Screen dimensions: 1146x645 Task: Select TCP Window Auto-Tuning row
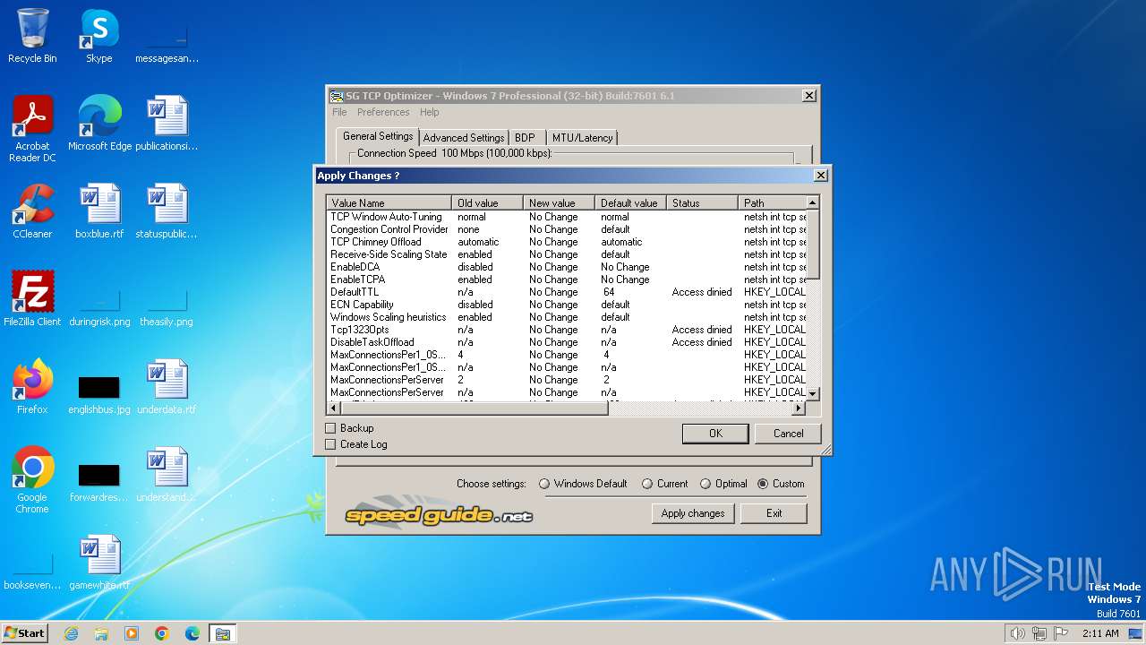pos(567,217)
